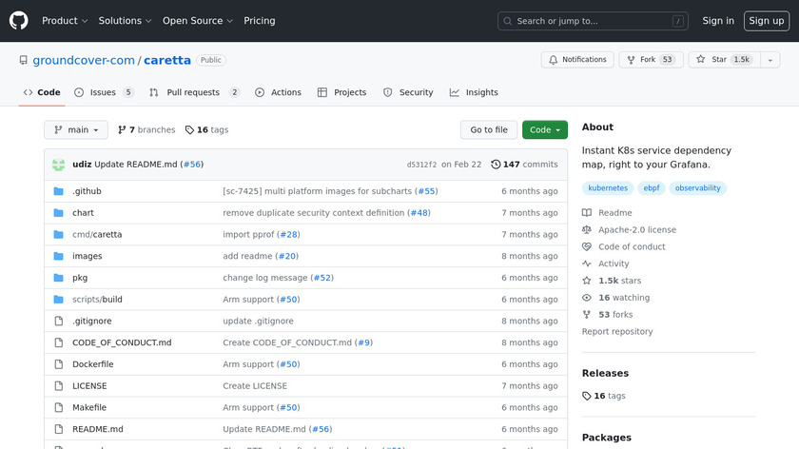Click the kubernetes topic tag

click(x=608, y=188)
